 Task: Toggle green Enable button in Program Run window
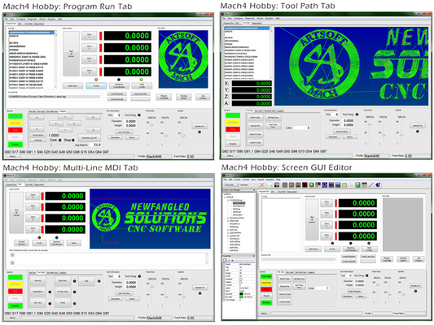[15, 145]
